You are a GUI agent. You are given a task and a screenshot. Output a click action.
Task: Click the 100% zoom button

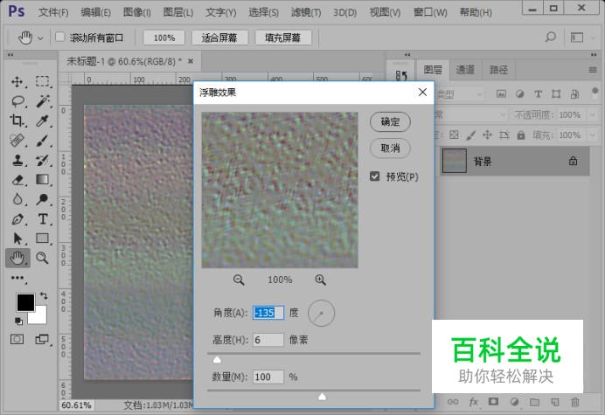pyautogui.click(x=164, y=38)
